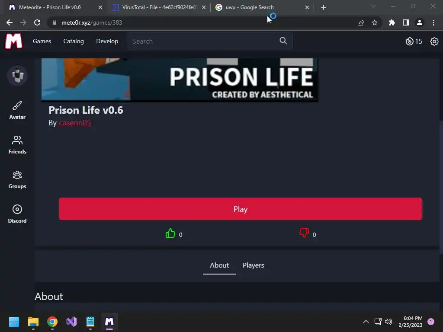This screenshot has height=332, width=443.
Task: Go back in browser history
Action: point(10,22)
